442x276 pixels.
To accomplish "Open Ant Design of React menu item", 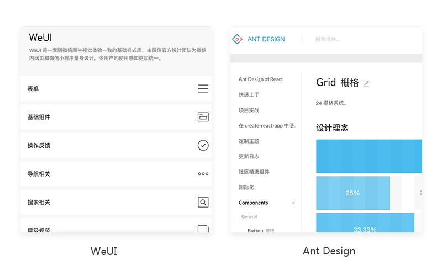I will 261,79.
